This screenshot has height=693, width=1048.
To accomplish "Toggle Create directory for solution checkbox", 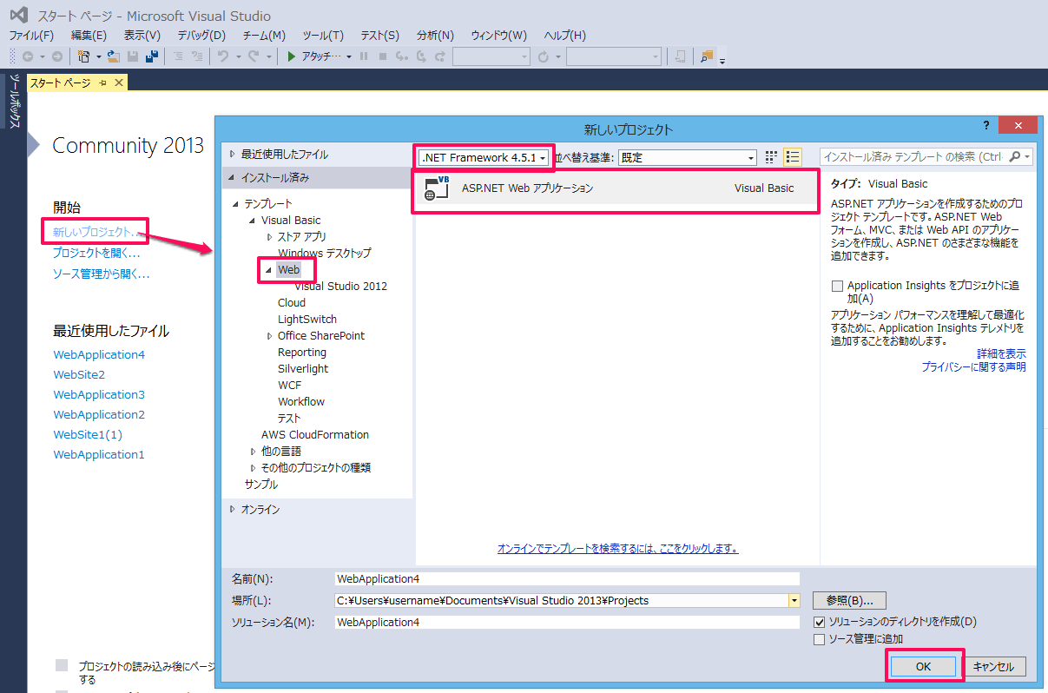I will tap(819, 622).
